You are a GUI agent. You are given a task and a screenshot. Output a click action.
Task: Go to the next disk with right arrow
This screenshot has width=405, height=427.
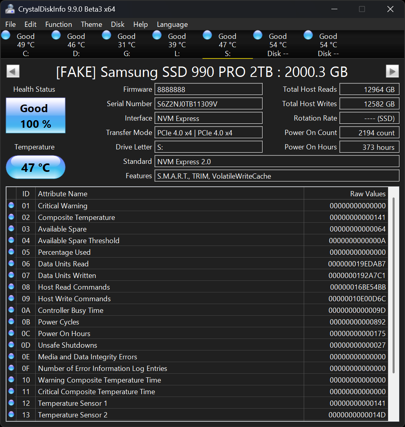click(392, 71)
